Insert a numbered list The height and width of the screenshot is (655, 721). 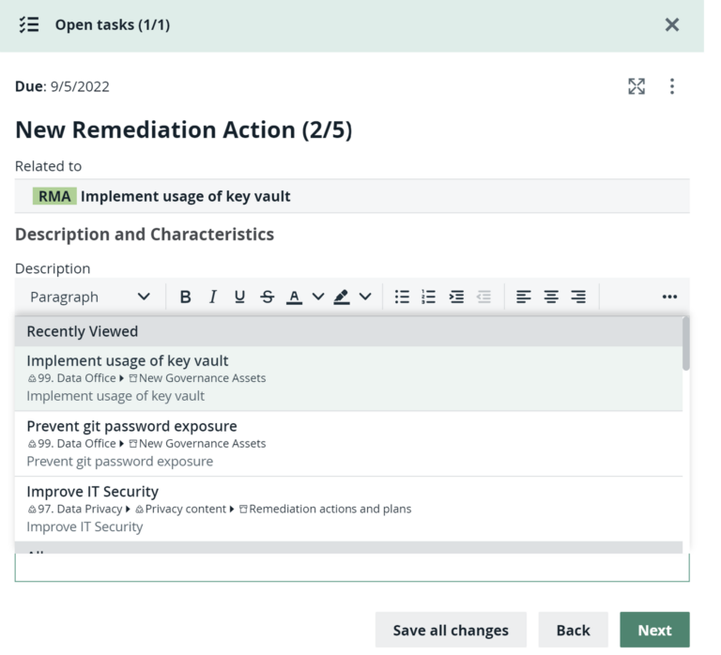click(x=429, y=297)
